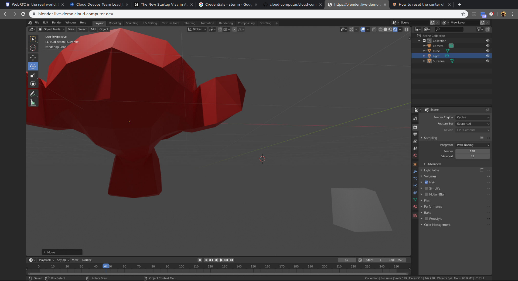Open the Active Tool settings tab

[415, 118]
